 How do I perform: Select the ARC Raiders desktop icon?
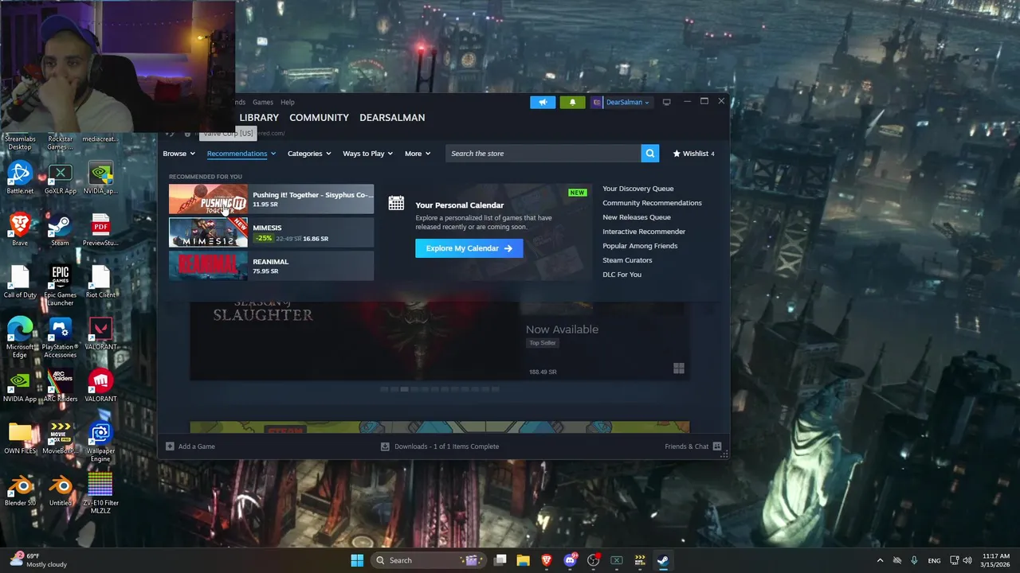point(60,385)
